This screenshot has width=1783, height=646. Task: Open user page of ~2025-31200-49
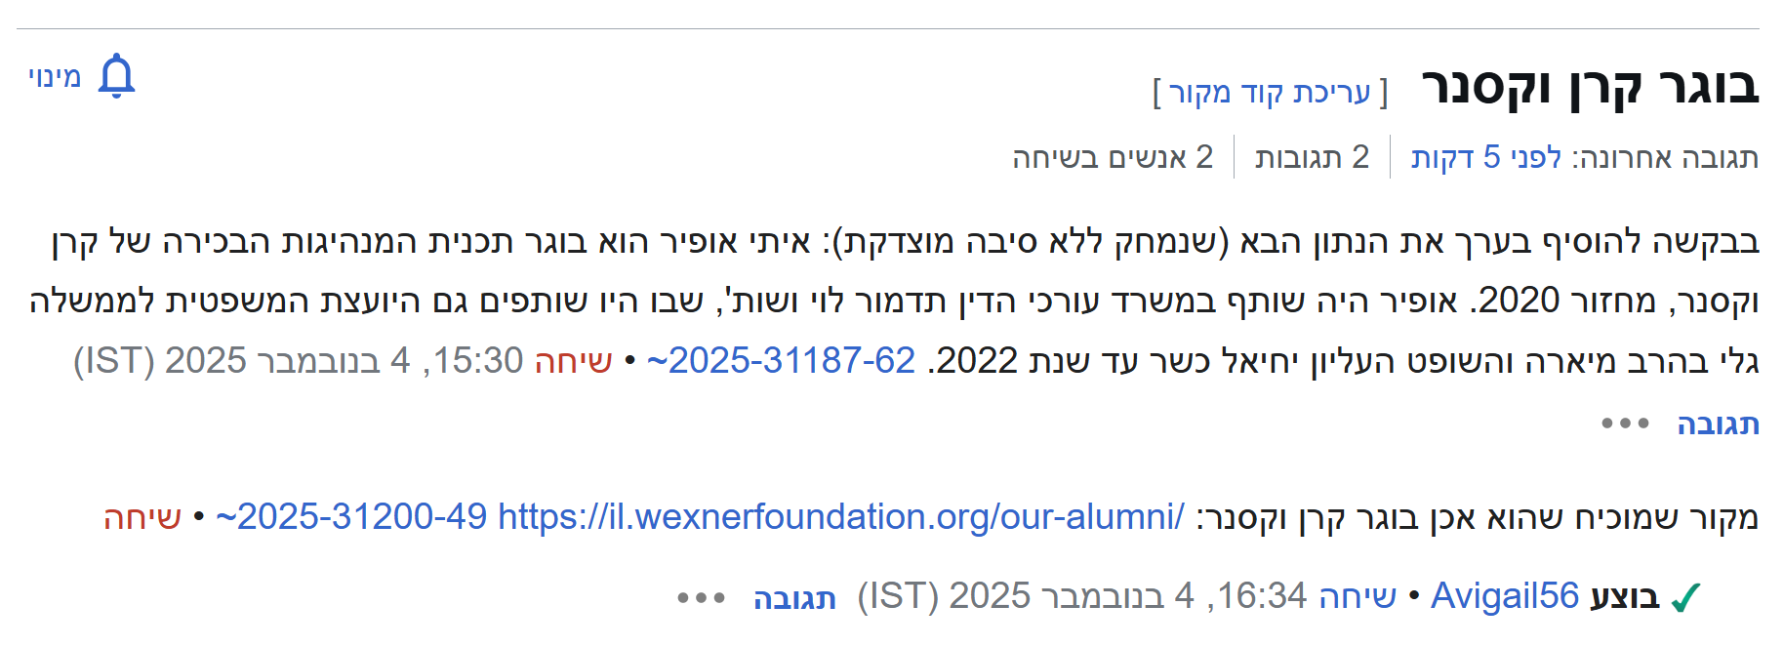(x=351, y=517)
